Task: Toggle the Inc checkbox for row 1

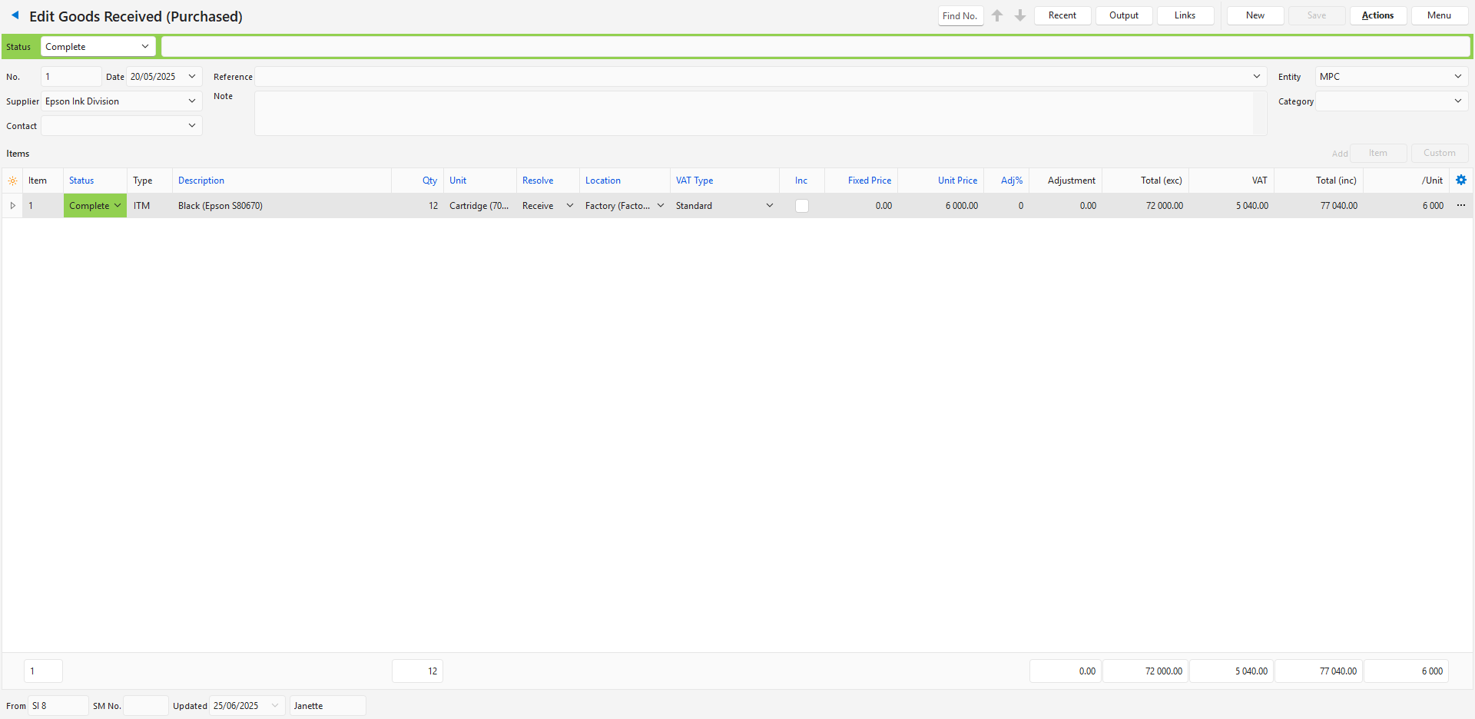Action: [801, 206]
